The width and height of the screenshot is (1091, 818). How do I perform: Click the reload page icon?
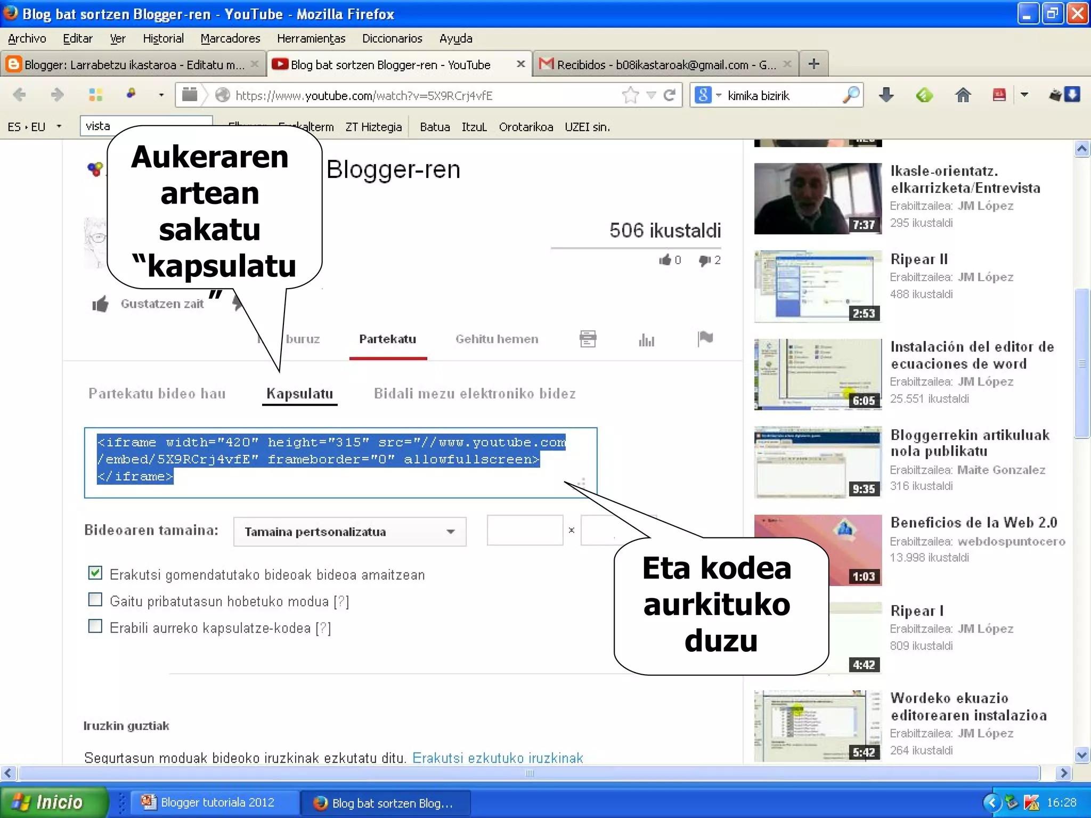point(670,95)
